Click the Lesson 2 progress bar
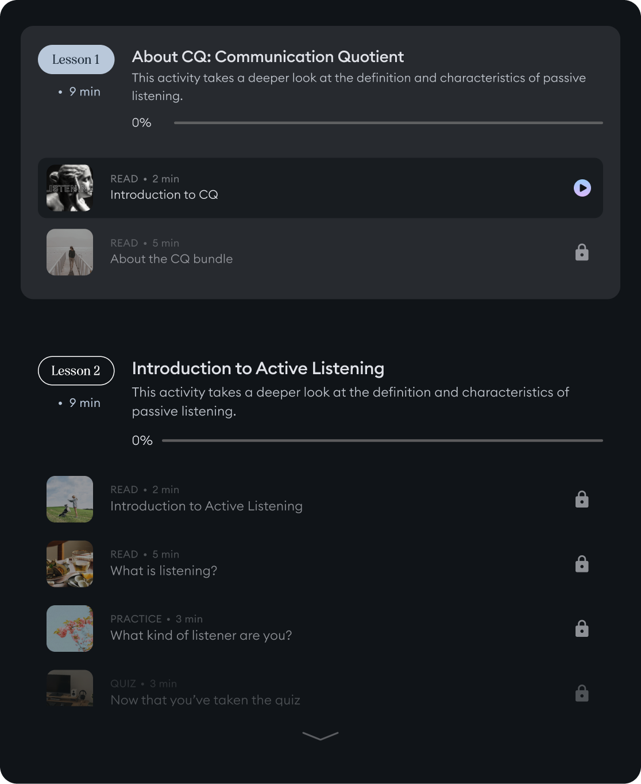This screenshot has height=784, width=641. pyautogui.click(x=382, y=440)
